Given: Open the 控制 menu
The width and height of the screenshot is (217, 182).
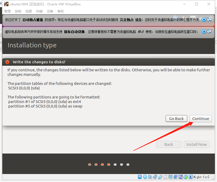Looking at the screenshot, I should coord(18,11).
